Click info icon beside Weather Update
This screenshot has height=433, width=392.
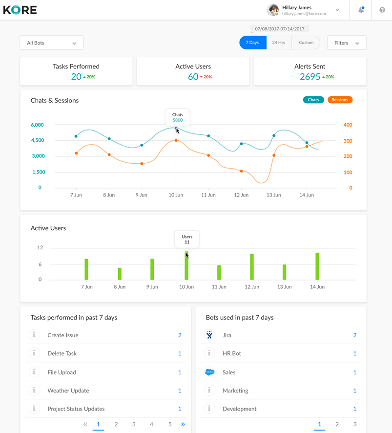click(x=34, y=390)
